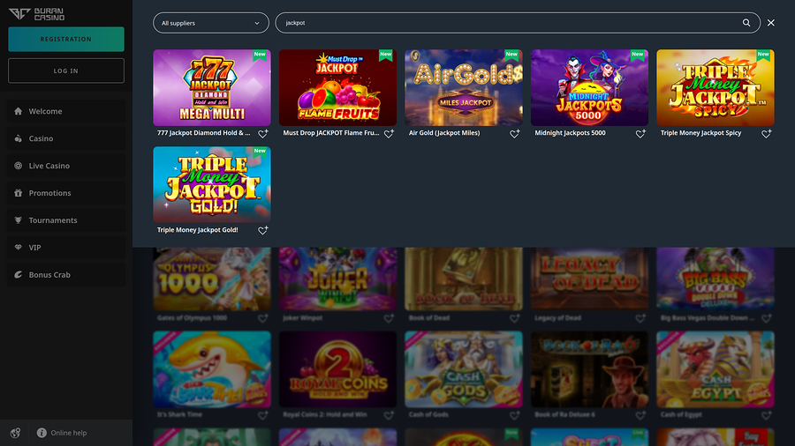Screen dimensions: 795x446
Task: Open Air Gold Miles Jackpot thumbnail
Action: point(464,87)
